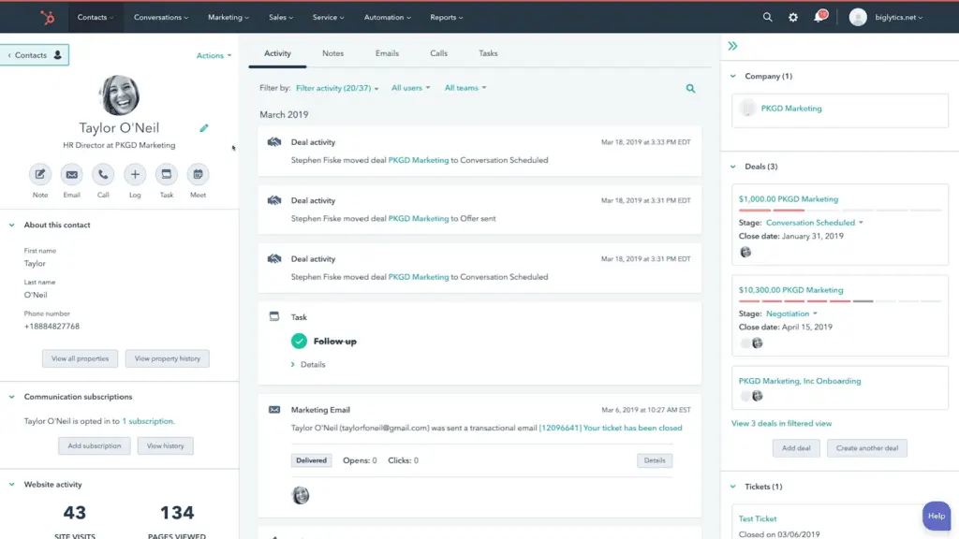Viewport: 959px width, 539px height.
Task: Open the All users filter
Action: point(410,88)
